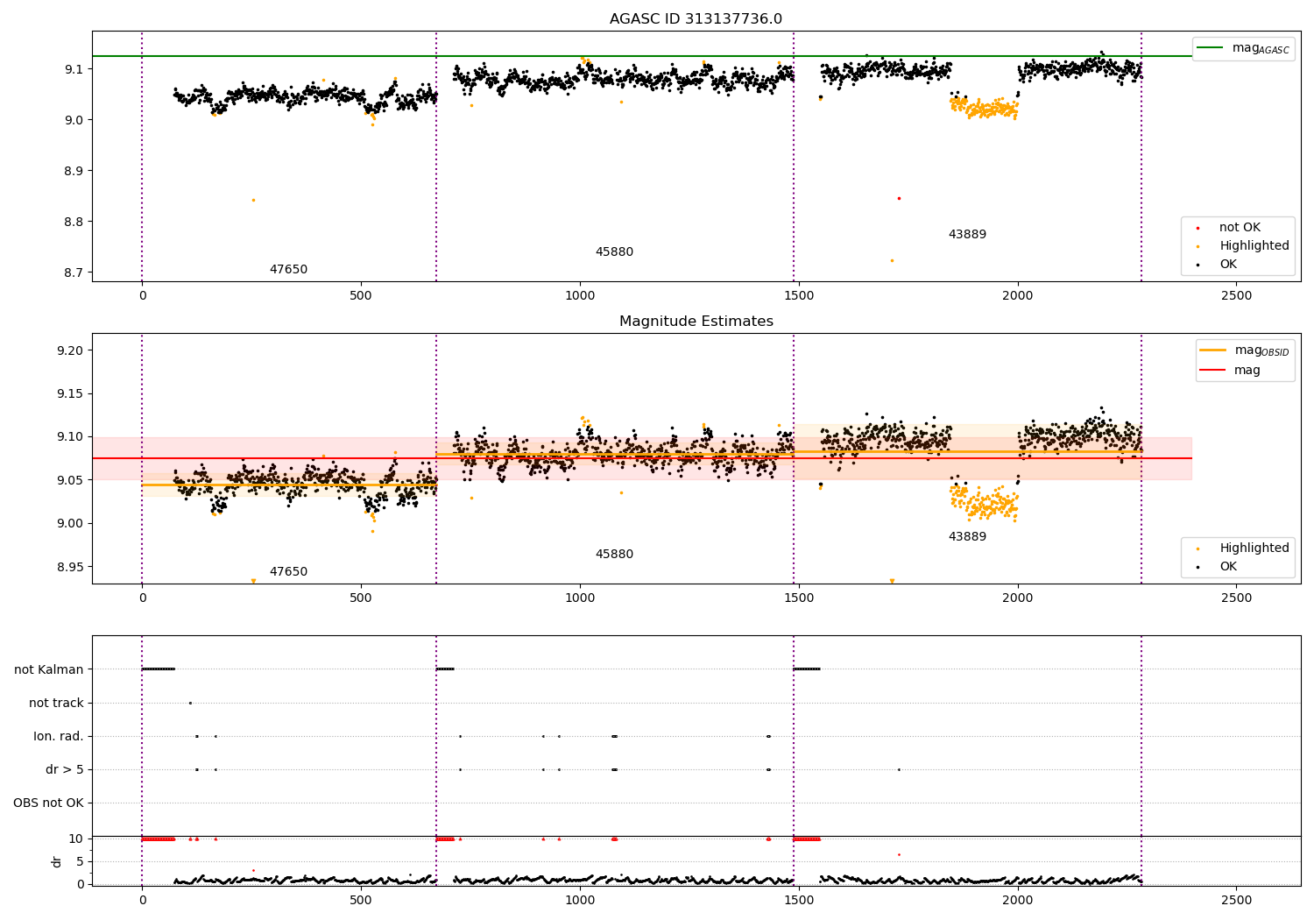Click the 9.0 tick on the AGASC plot
The height and width of the screenshot is (920, 1314).
tap(75, 120)
